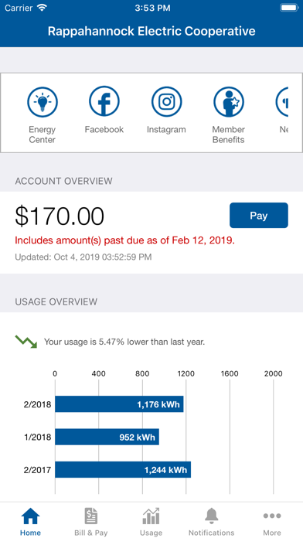Image resolution: width=303 pixels, height=538 pixels.
Task: Click the blue Pay button
Action: [259, 216]
